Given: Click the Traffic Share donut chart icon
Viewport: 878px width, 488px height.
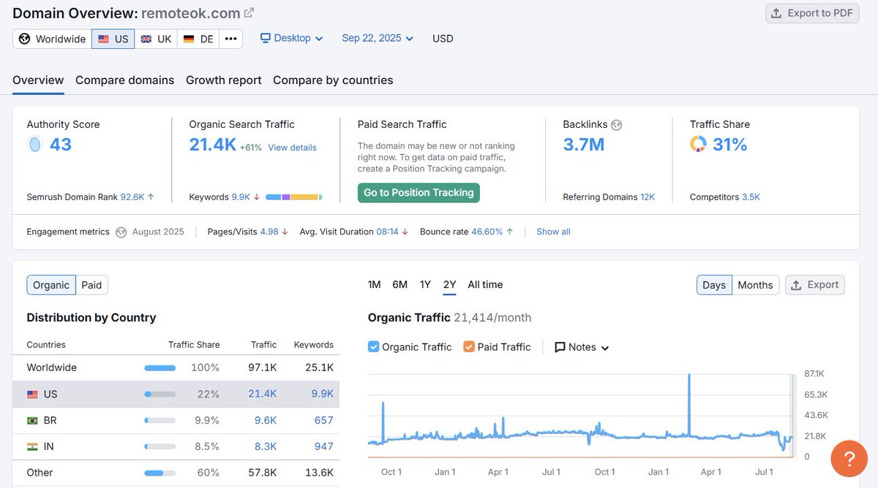Looking at the screenshot, I should coord(698,145).
